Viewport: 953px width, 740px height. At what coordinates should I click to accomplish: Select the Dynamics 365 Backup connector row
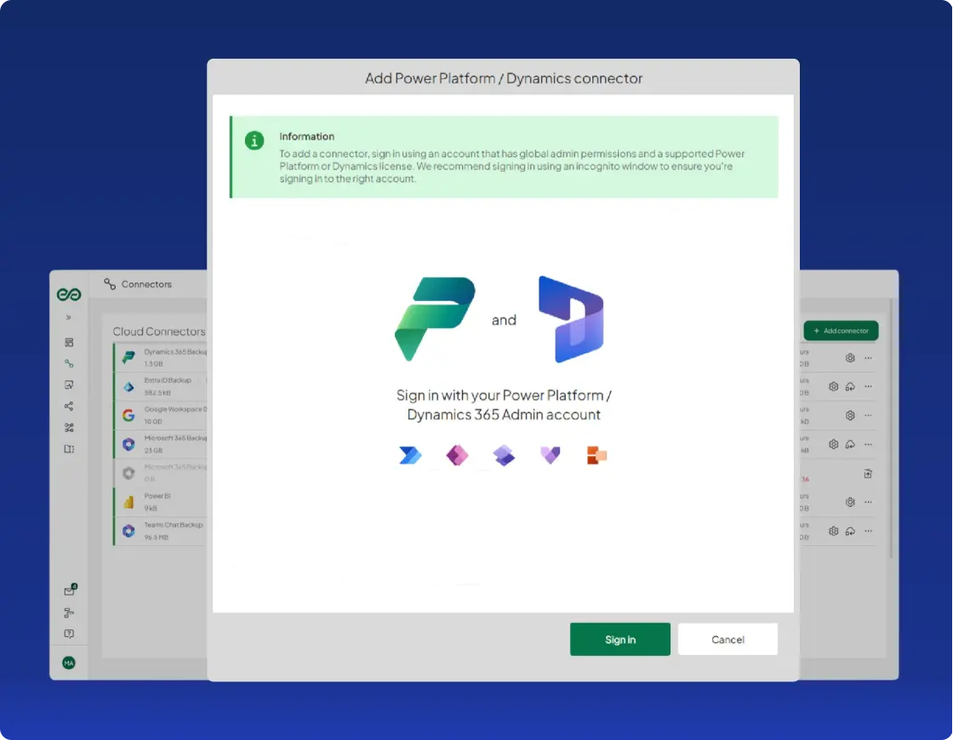161,357
